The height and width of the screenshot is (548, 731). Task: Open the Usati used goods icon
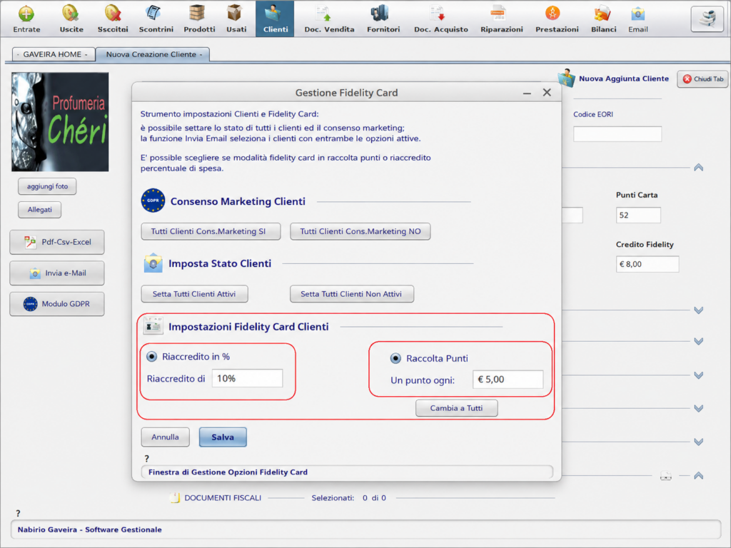coord(236,19)
